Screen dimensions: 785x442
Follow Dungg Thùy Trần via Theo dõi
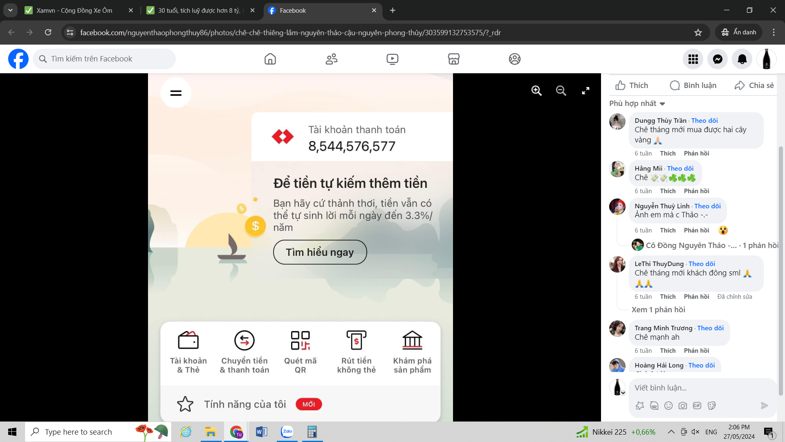tap(704, 120)
